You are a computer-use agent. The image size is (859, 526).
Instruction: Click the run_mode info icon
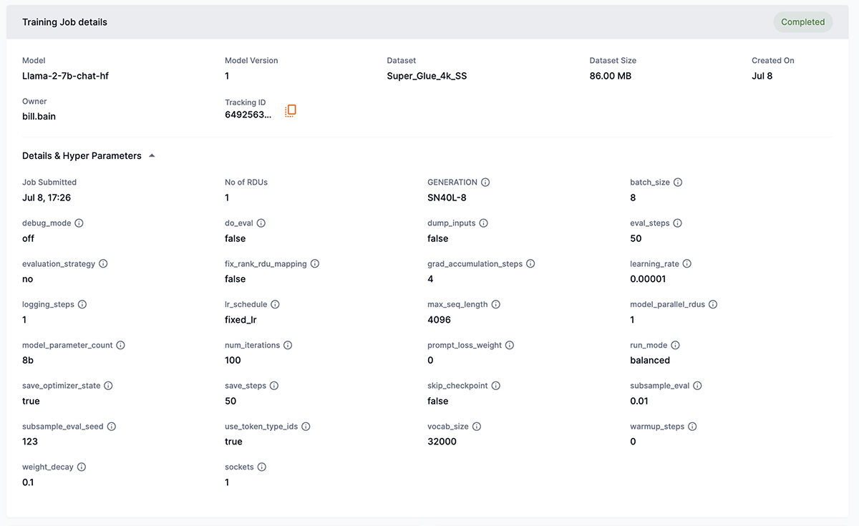(675, 345)
